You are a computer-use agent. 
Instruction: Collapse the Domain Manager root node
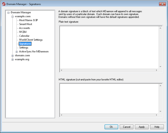click(x=8, y=13)
